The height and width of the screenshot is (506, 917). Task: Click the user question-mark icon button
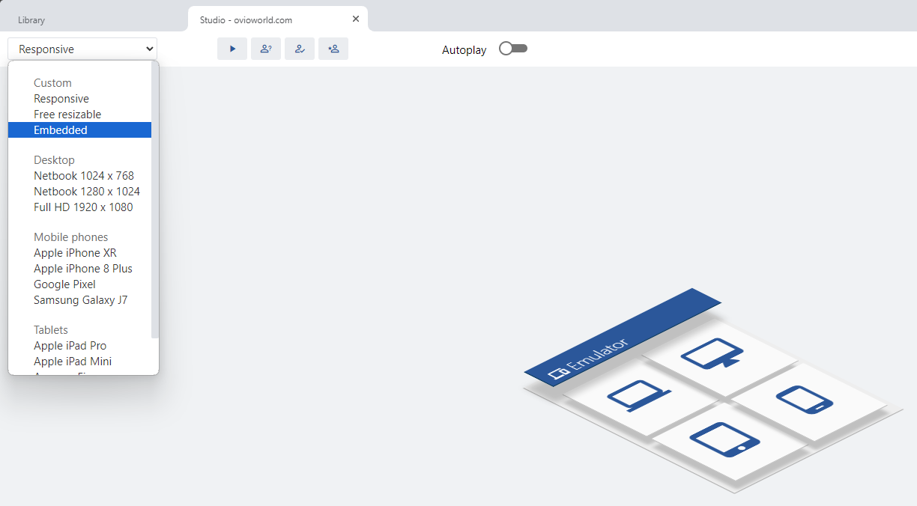coord(266,49)
